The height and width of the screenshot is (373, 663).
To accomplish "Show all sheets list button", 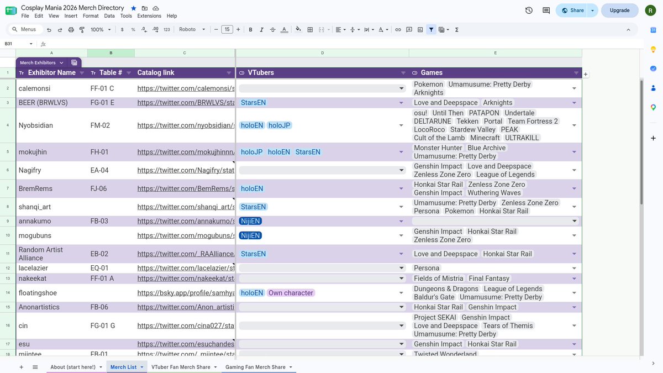I will point(35,367).
